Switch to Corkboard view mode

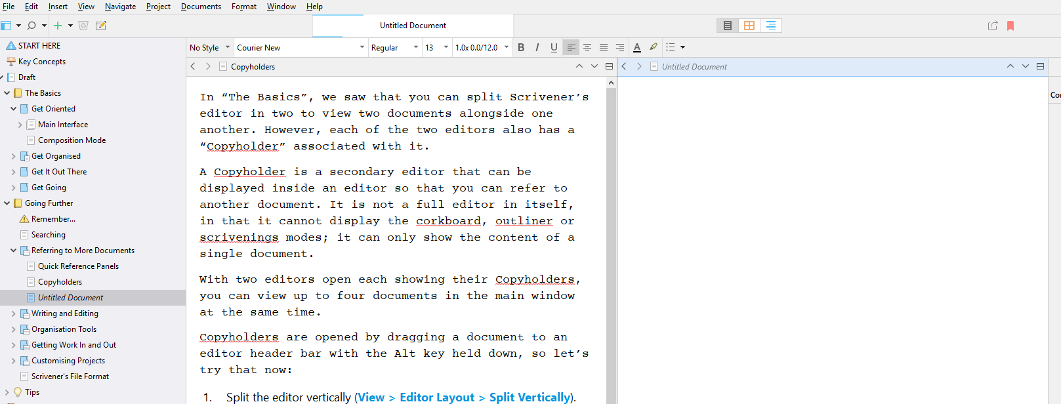coord(749,26)
